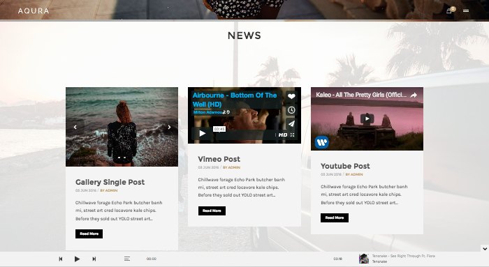Open the hamburger menu in header
The width and height of the screenshot is (489, 267).
(466, 10)
